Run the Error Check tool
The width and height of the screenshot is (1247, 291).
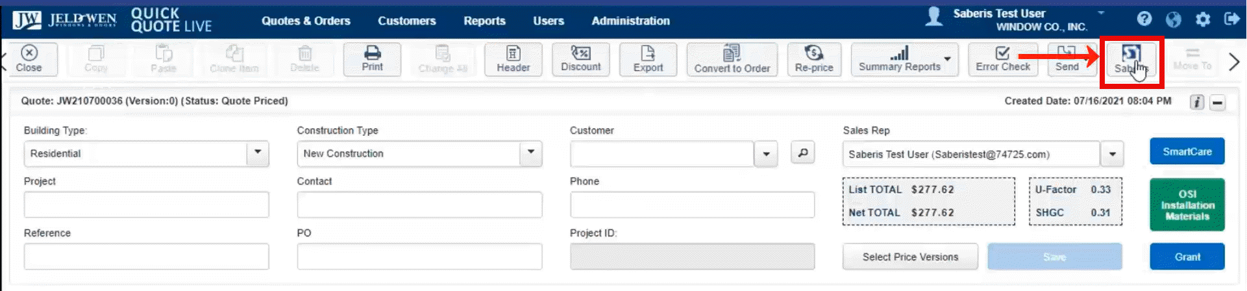point(1002,59)
